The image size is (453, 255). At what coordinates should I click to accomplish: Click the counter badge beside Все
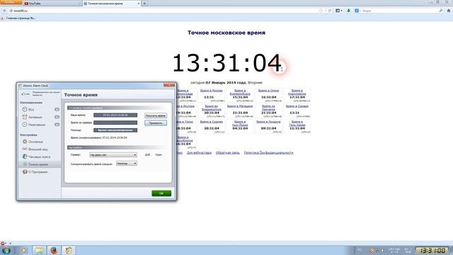(x=57, y=110)
